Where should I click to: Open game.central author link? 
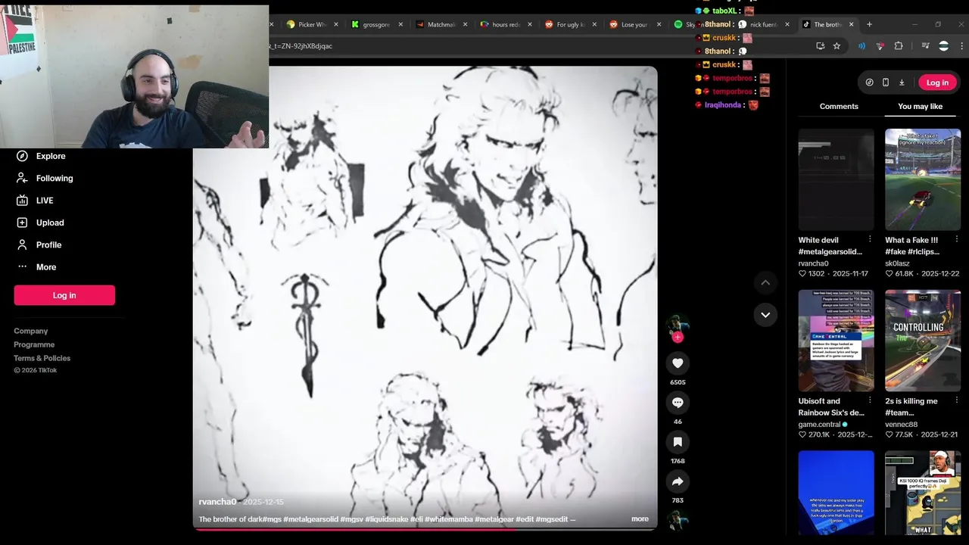click(x=819, y=425)
